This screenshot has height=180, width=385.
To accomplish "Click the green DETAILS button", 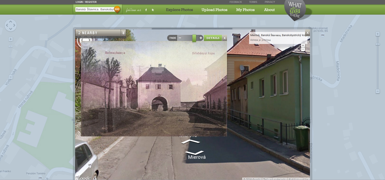I will point(213,38).
